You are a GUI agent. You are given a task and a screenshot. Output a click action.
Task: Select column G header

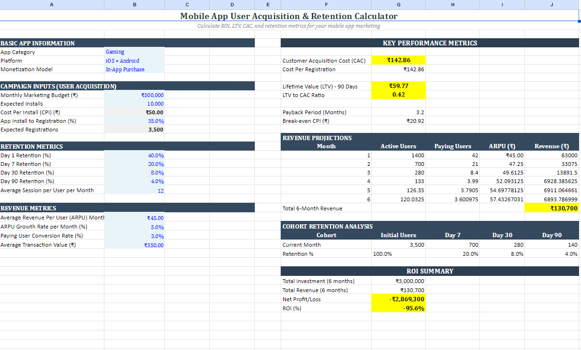pyautogui.click(x=399, y=4)
